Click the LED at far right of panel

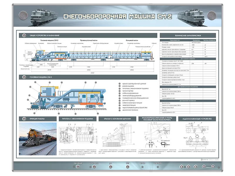click(x=219, y=167)
